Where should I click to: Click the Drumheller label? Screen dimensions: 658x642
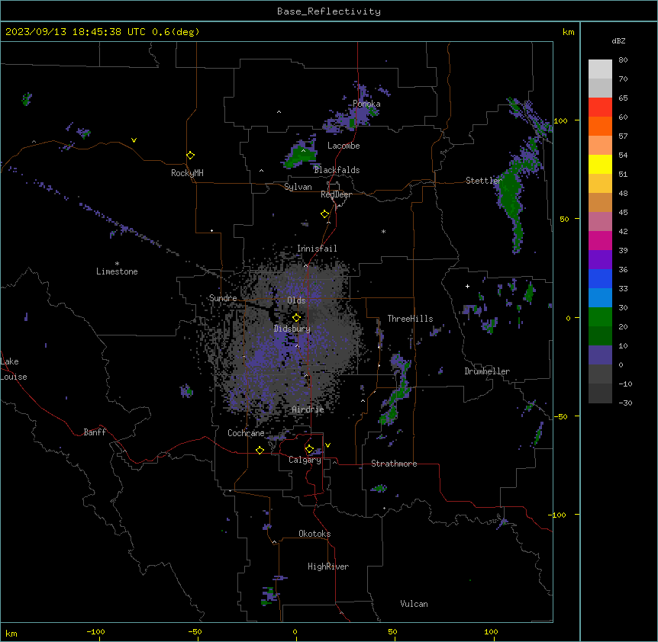pyautogui.click(x=487, y=371)
